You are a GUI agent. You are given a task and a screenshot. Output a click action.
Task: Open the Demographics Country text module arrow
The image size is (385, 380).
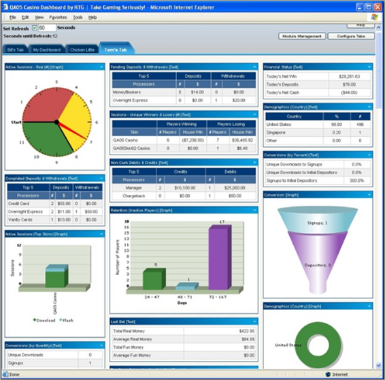point(369,107)
